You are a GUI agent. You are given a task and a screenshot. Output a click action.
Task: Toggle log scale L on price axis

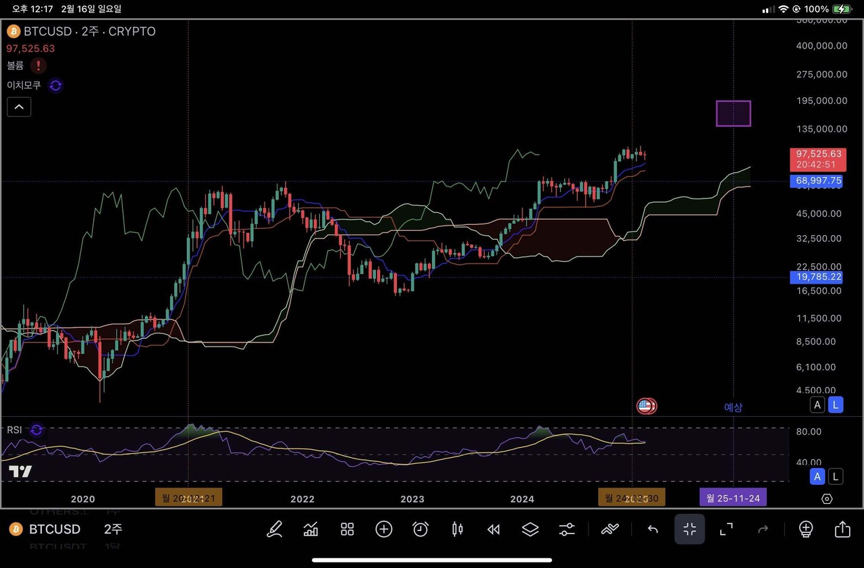click(836, 405)
